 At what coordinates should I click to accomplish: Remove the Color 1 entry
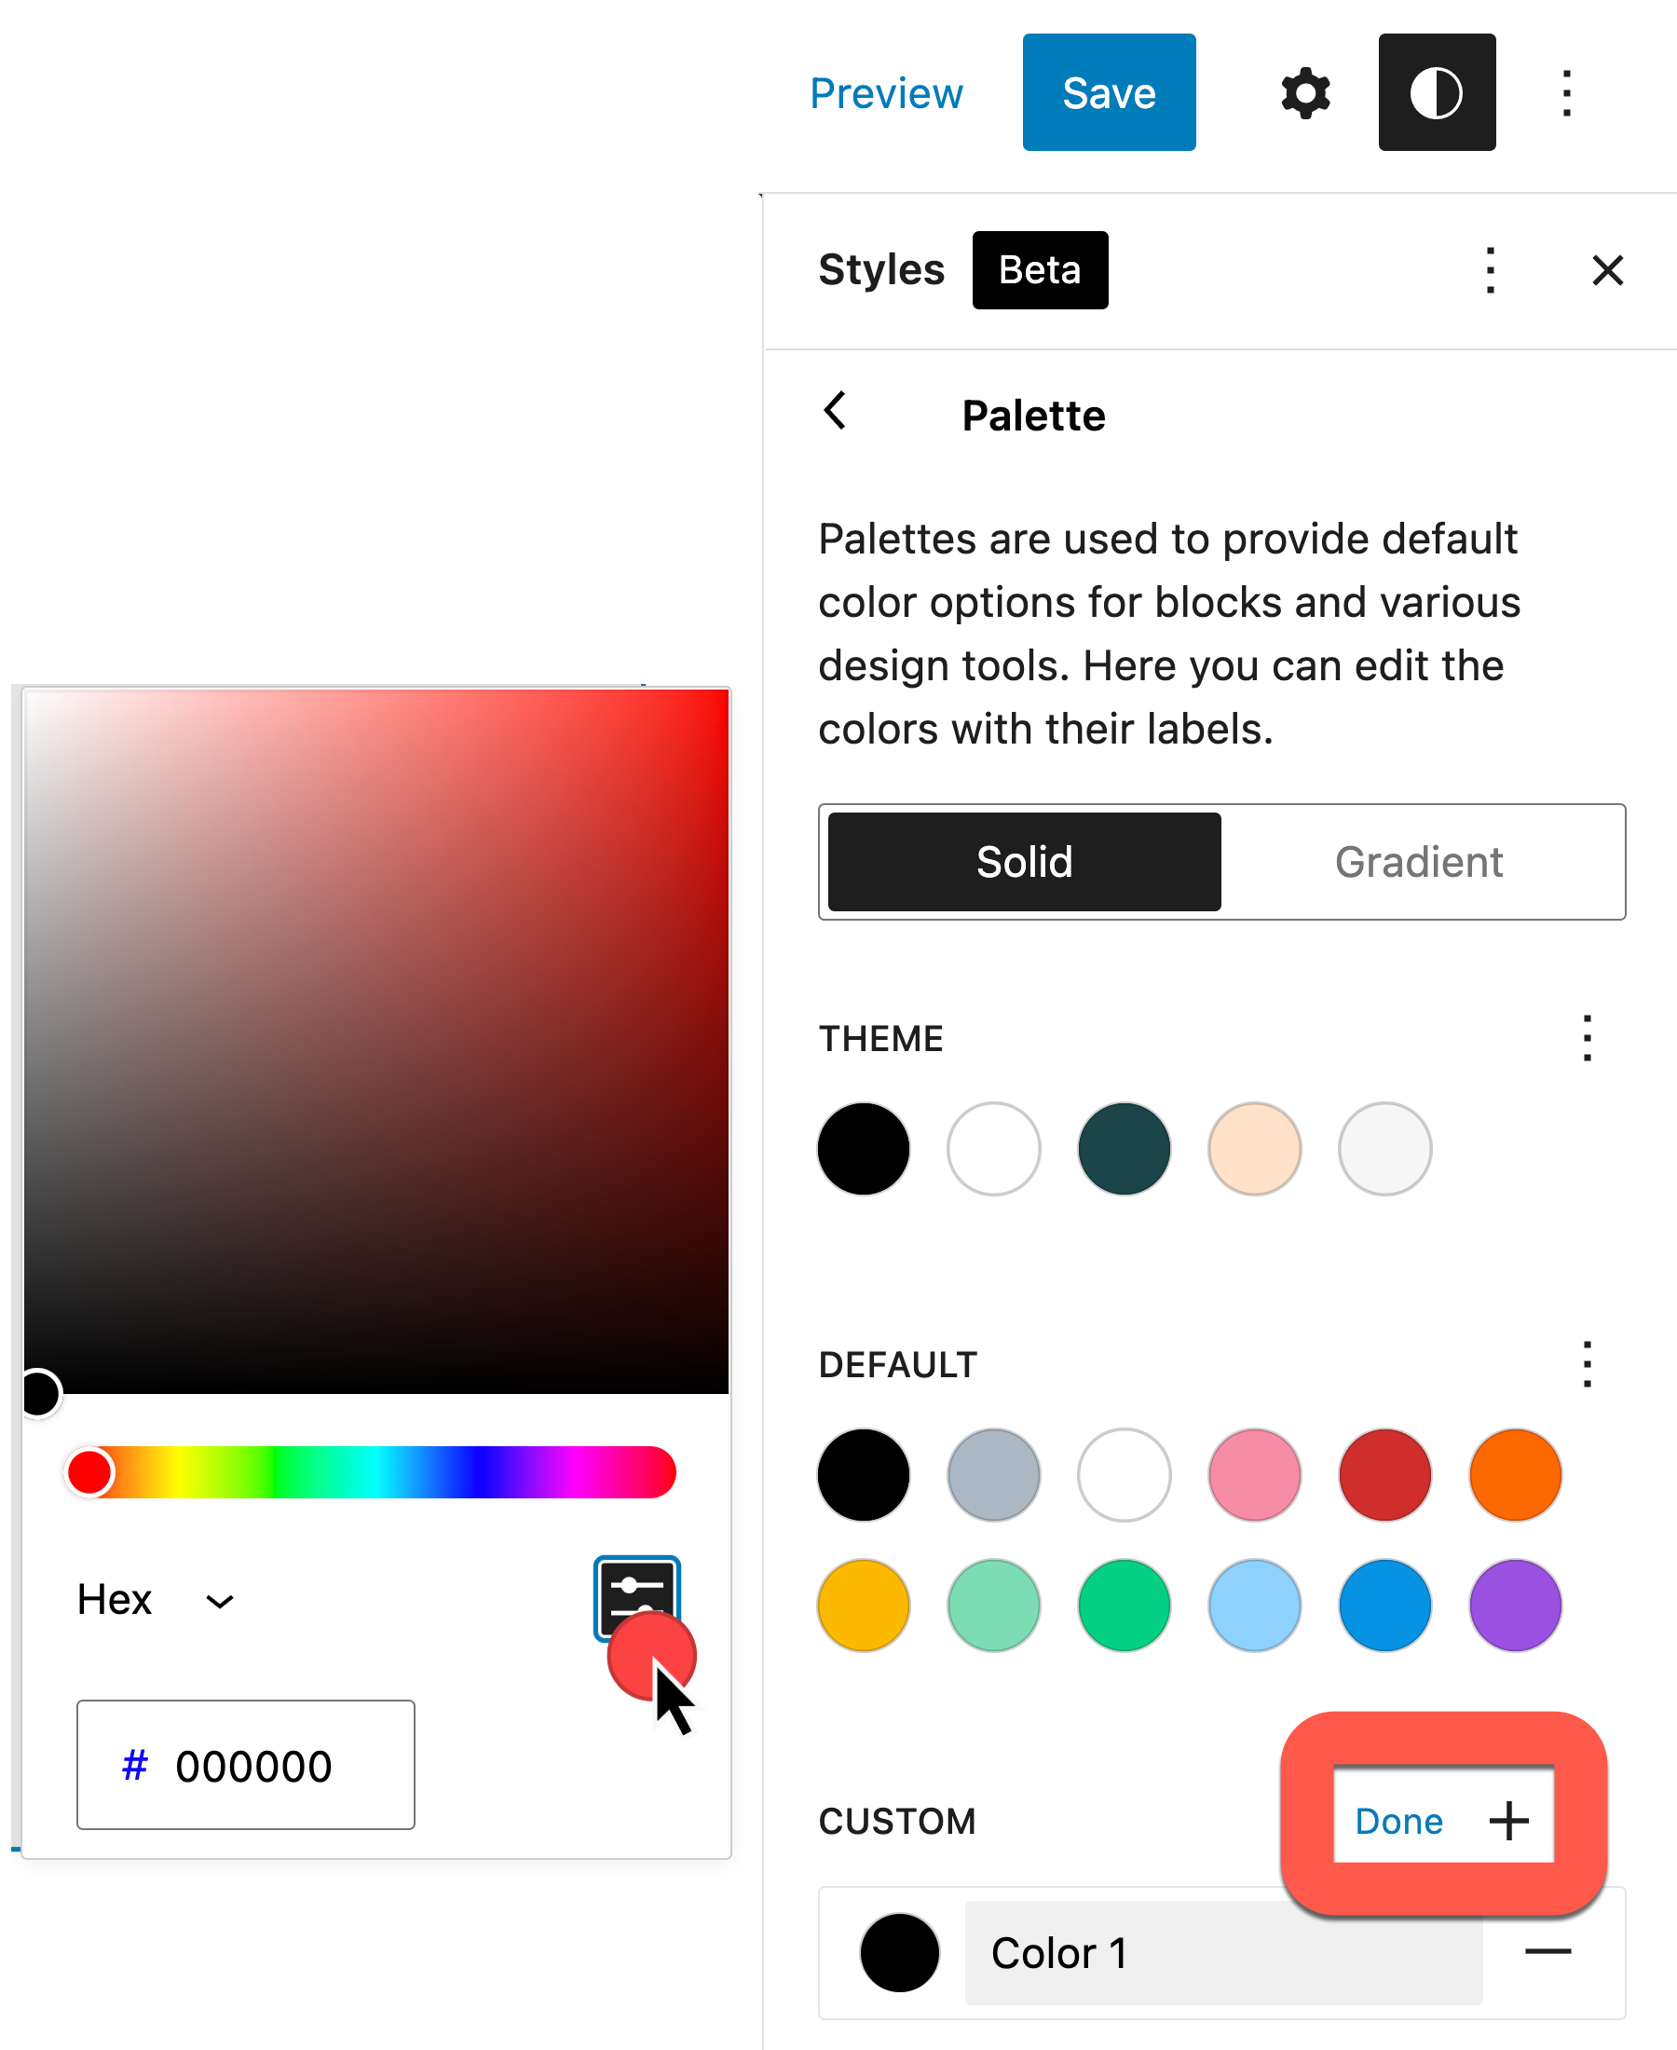(x=1547, y=1951)
